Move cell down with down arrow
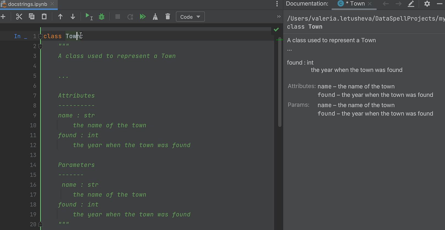This screenshot has height=230, width=445. [73, 17]
